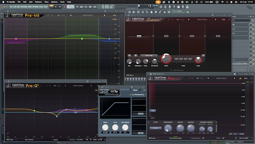Open the channel rack icon in the toolbar

(x=138, y=12)
